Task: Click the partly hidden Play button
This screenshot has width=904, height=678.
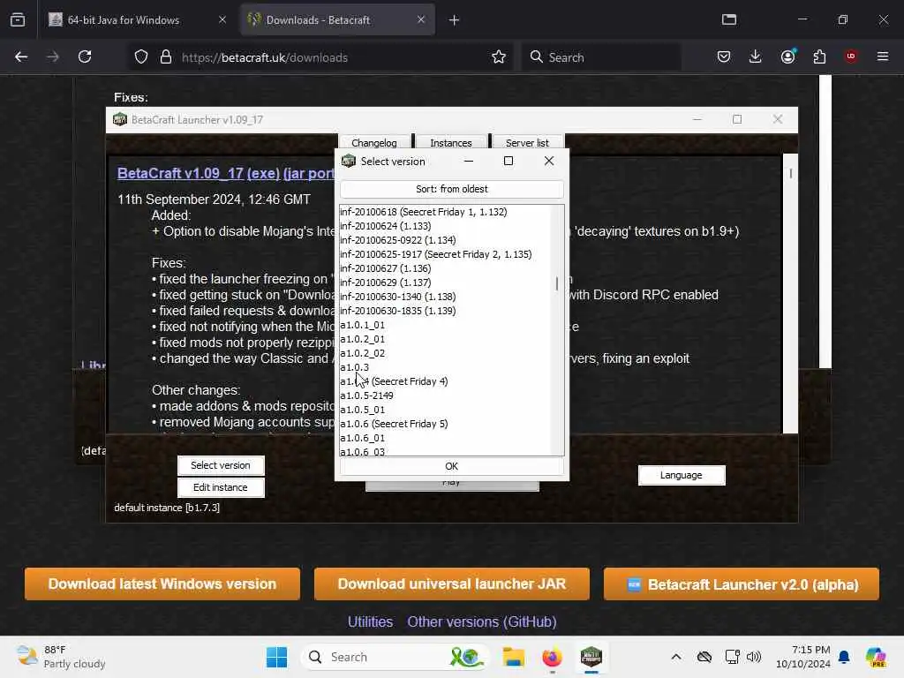Action: pos(453,486)
